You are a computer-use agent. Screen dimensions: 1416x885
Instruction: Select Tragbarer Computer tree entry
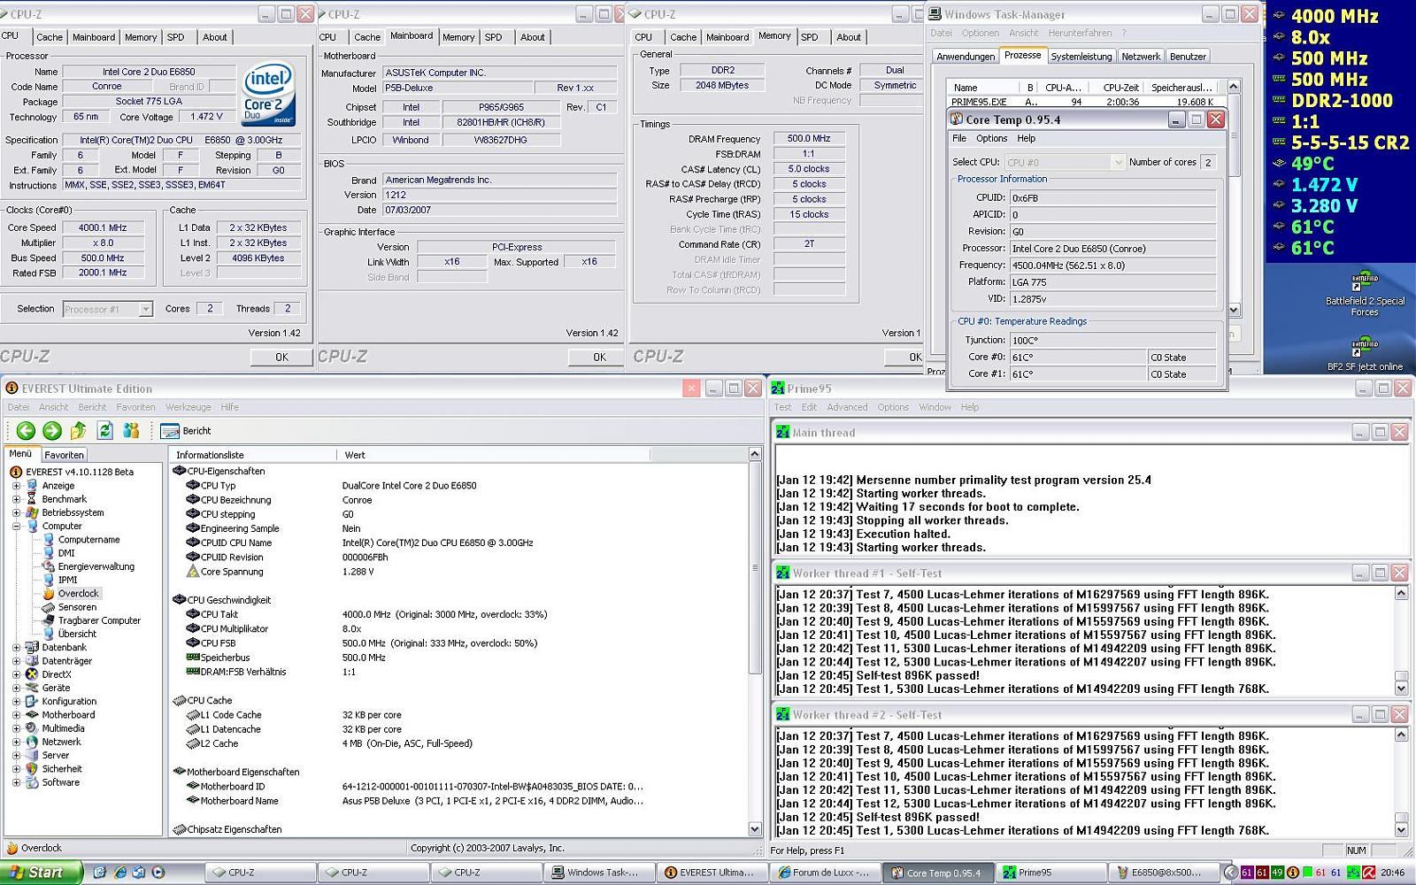tap(99, 620)
